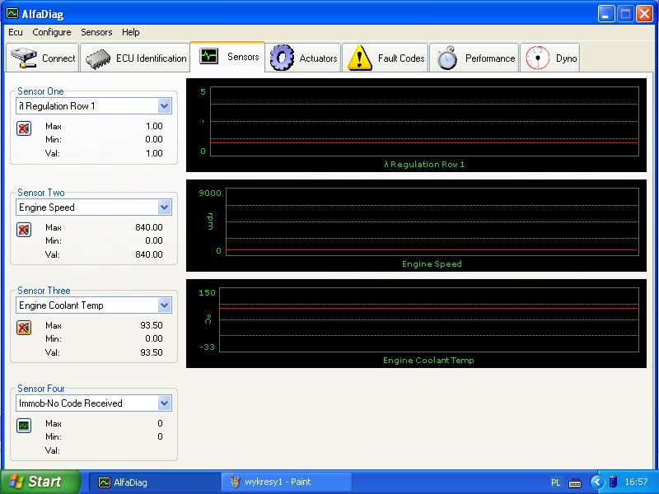This screenshot has height=494, width=659.
Task: Switch to the ECU Identification tab
Action: (135, 58)
